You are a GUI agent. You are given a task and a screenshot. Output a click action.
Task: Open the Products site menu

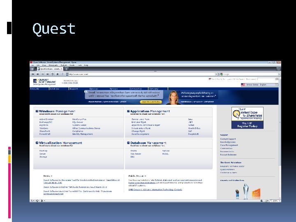click(35, 89)
